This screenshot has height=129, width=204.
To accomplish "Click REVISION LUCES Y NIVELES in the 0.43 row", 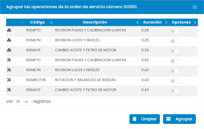I will (x=77, y=70).
